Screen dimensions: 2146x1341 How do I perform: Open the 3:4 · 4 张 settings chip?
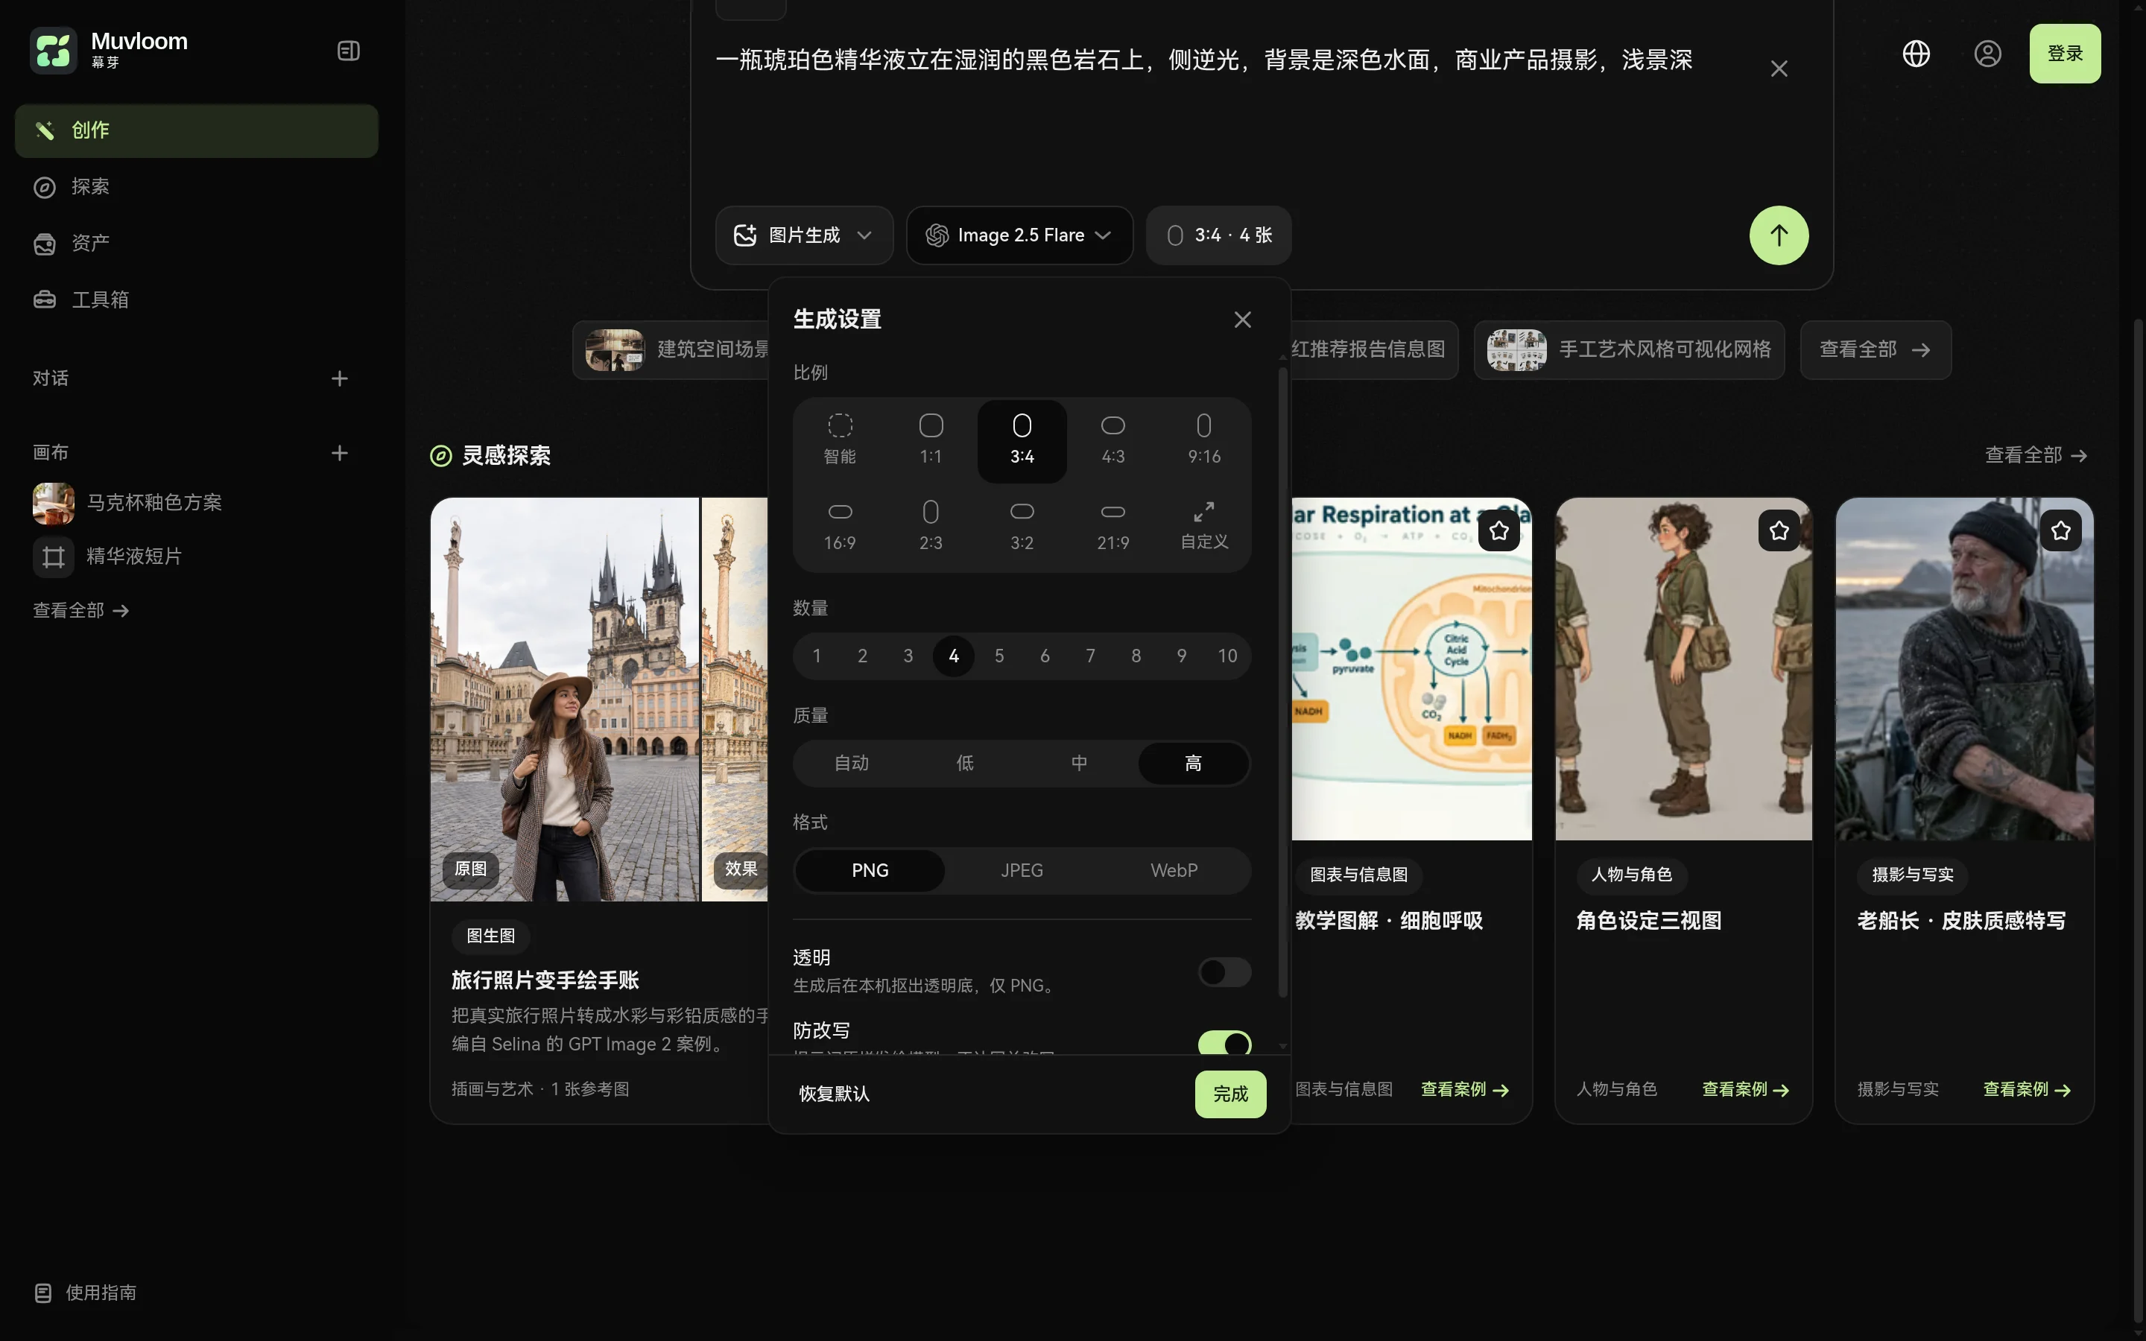tap(1218, 235)
